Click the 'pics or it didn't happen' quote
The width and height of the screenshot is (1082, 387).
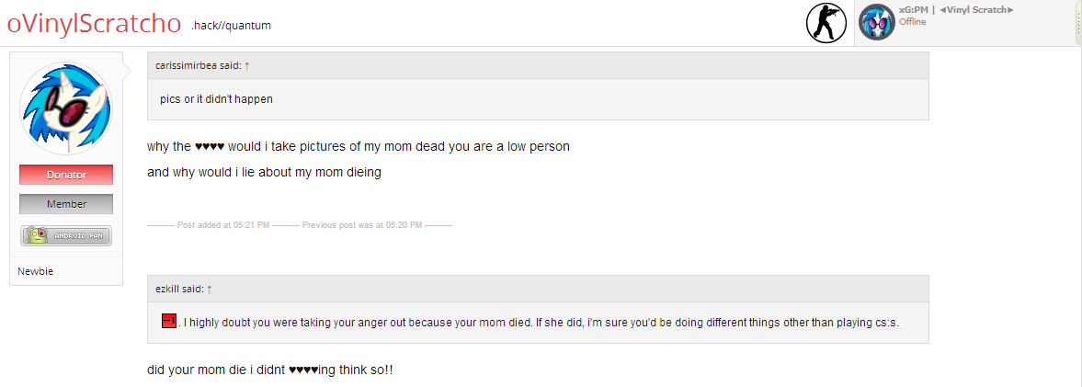[x=216, y=99]
